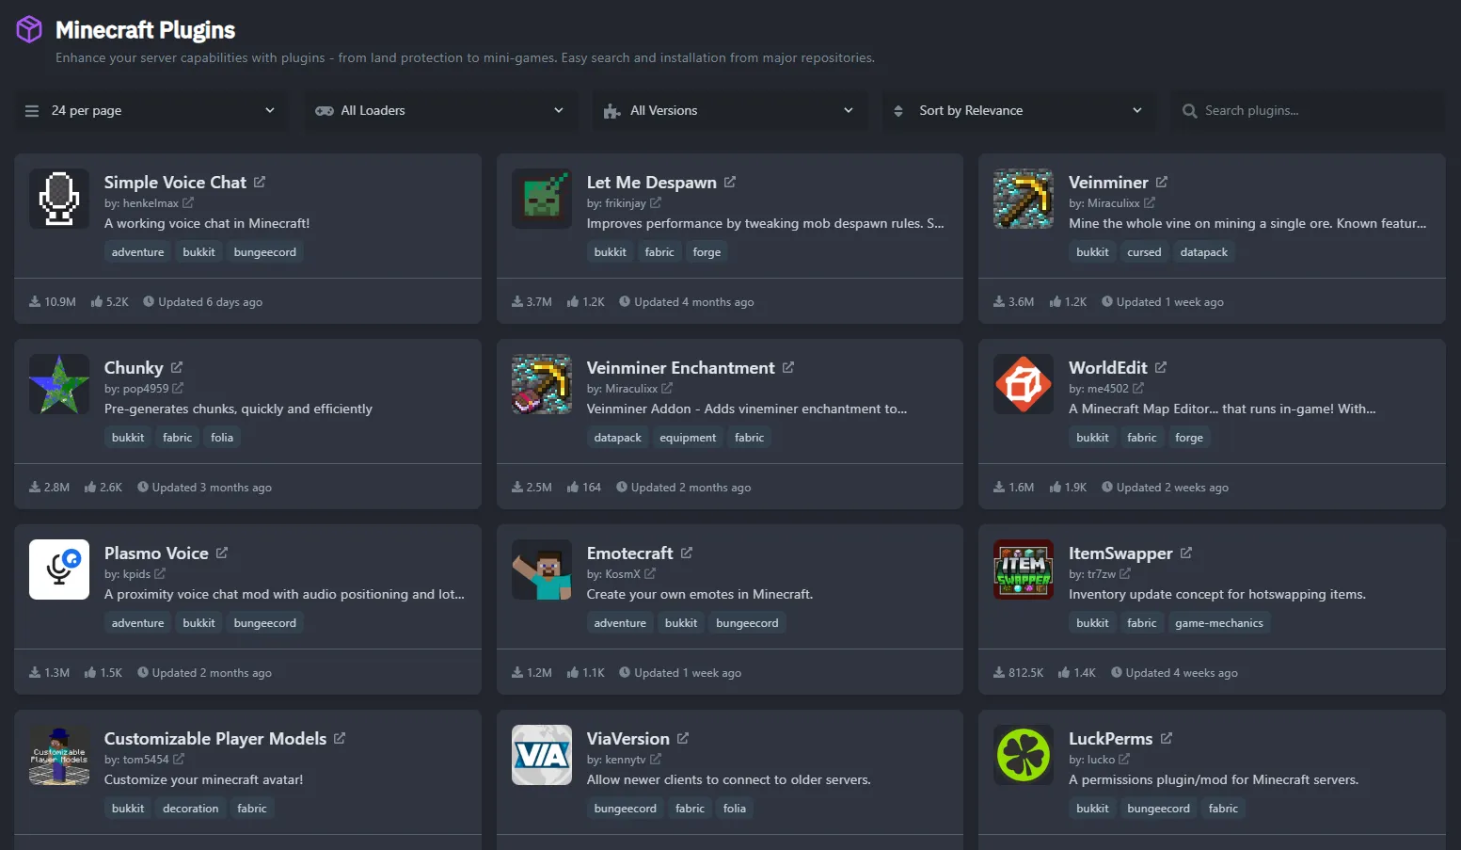The width and height of the screenshot is (1461, 850).
Task: Open the All Versions dropdown
Action: coord(729,110)
